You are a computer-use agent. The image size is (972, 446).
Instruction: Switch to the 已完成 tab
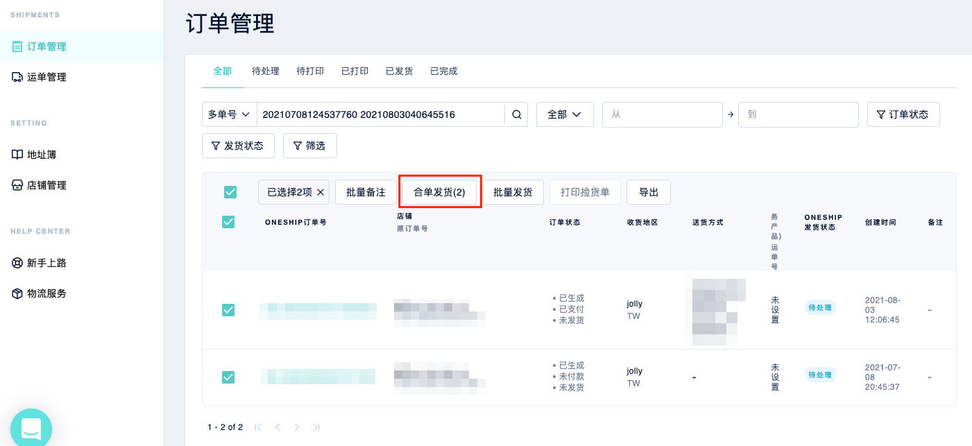[x=443, y=71]
